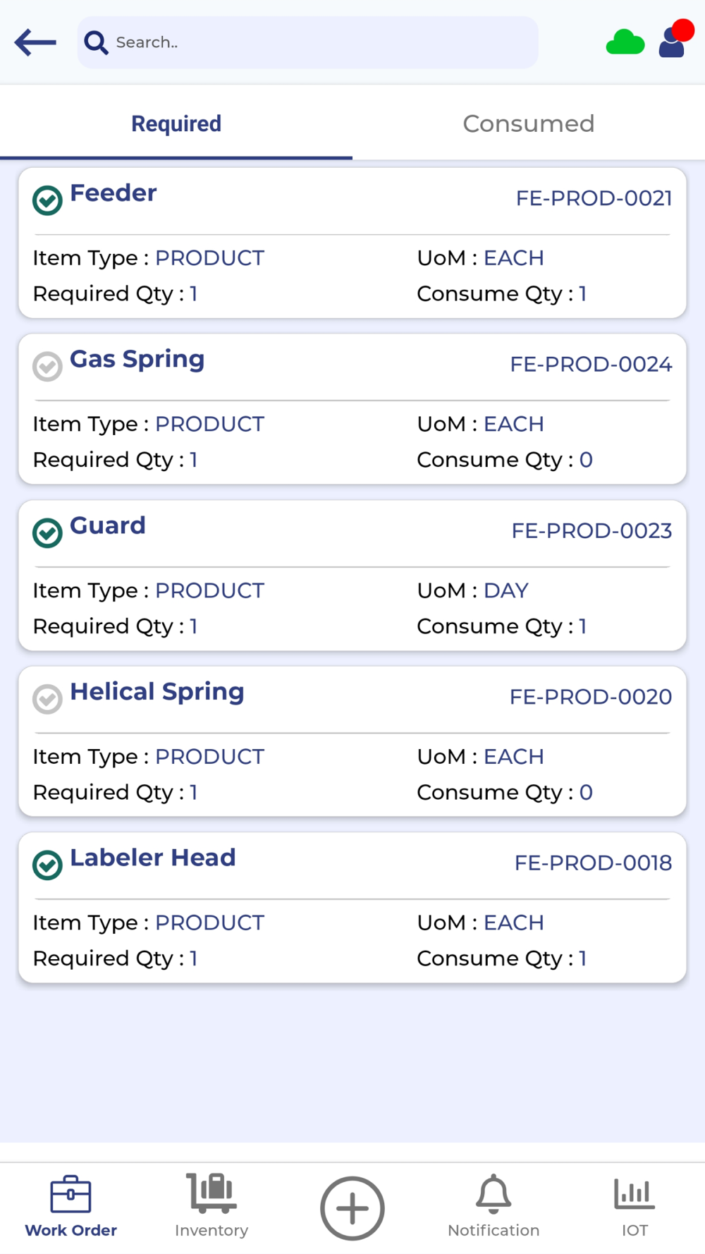Click into the Search field

308,42
